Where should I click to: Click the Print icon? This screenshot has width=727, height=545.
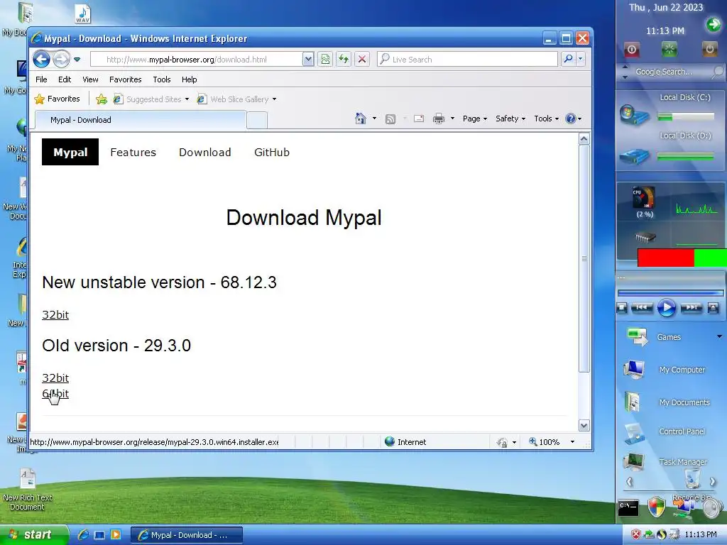(438, 119)
